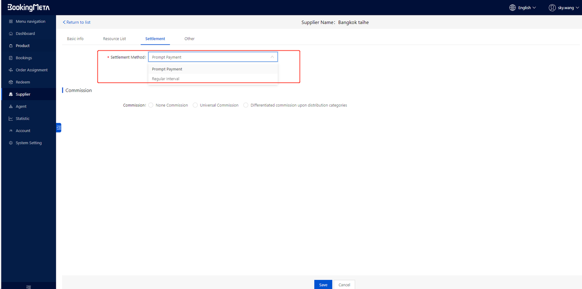Switch to the Basic info tab
Screen dimensions: 582x289
tap(75, 39)
